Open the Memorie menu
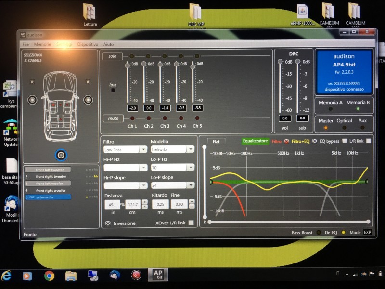Image resolution: width=385 pixels, height=289 pixels. 42,44
